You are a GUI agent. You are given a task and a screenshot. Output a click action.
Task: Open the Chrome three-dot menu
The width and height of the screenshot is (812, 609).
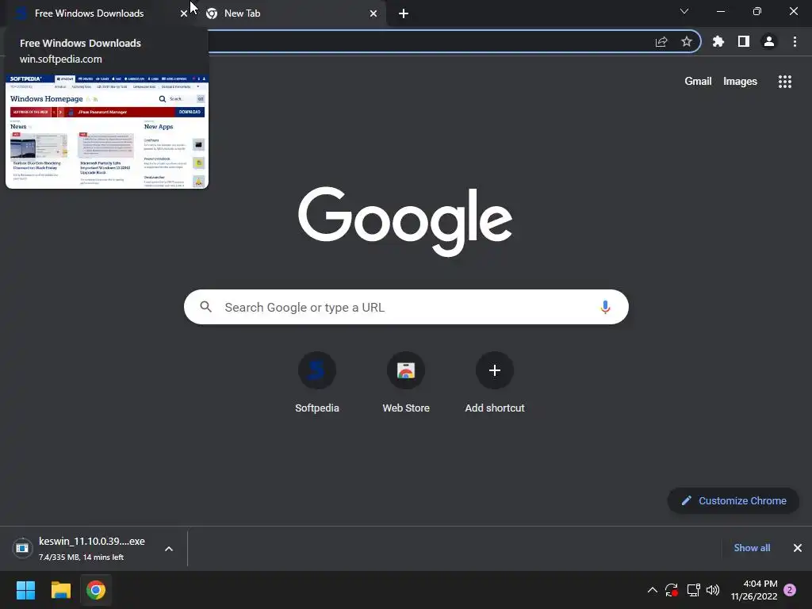click(795, 41)
